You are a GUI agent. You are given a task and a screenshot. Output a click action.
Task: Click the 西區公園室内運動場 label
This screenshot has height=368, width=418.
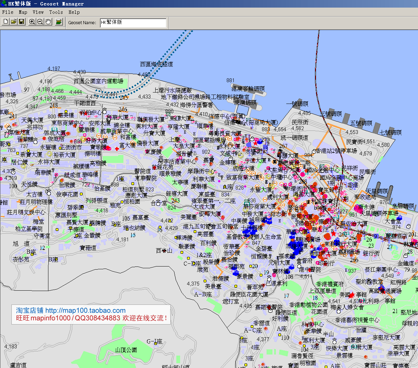tap(98, 81)
